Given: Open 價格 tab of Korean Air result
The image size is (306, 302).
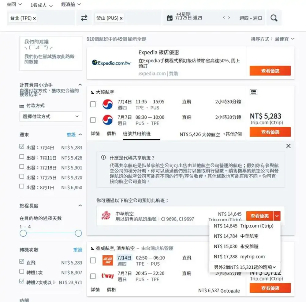Looking at the screenshot, I should coord(111,133).
